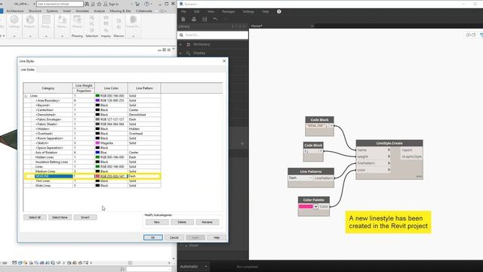Viewport: 483px width, 272px height.
Task: Open the Collaborate ribbon tab in Revit
Action: 144,11
